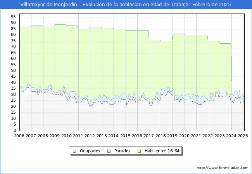This screenshot has height=174, width=252.
Task: Click the 2012 x-axis year label
Action: point(90,136)
